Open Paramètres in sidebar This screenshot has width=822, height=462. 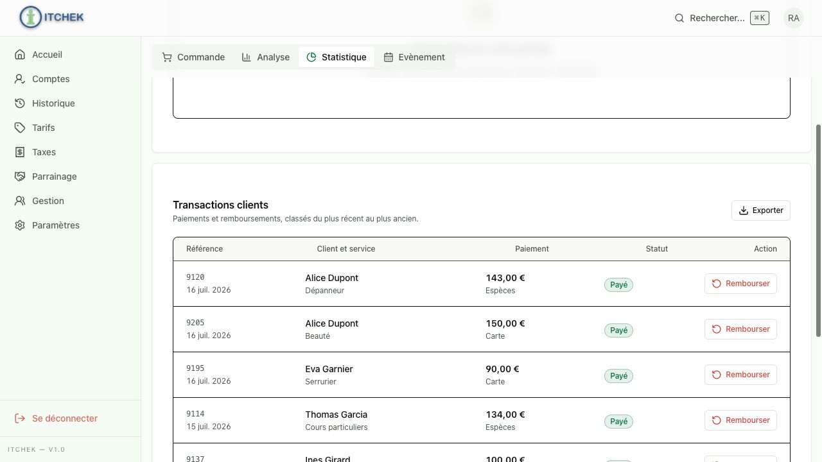(x=71, y=225)
